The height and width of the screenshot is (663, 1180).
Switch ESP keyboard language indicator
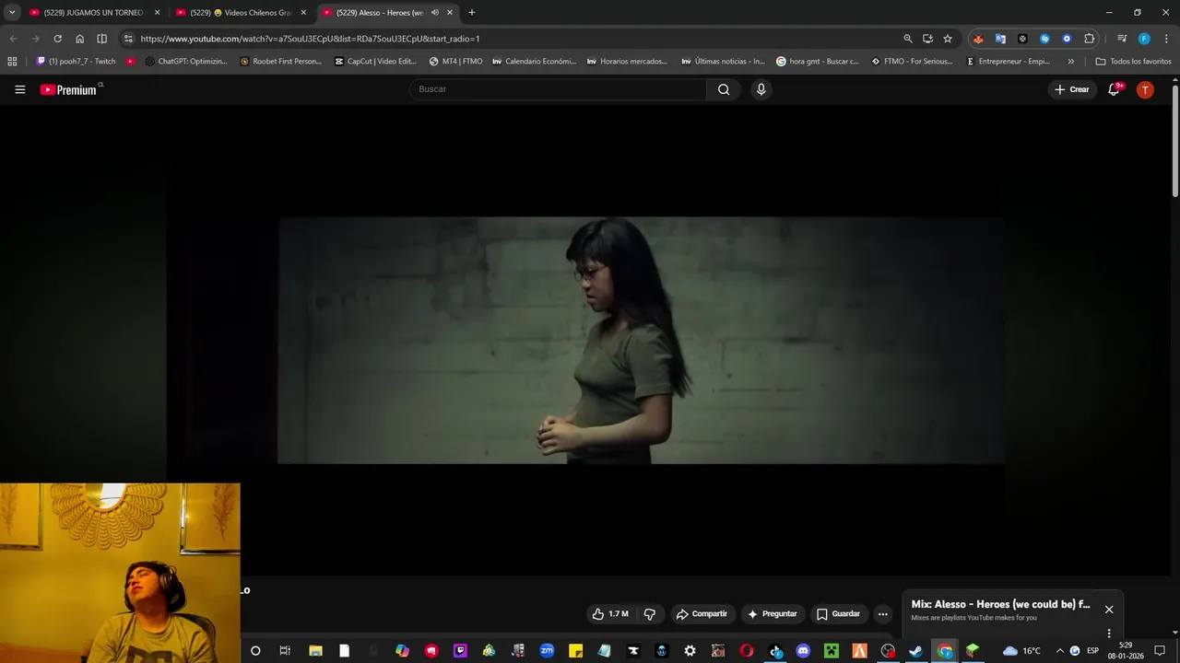[x=1092, y=651]
